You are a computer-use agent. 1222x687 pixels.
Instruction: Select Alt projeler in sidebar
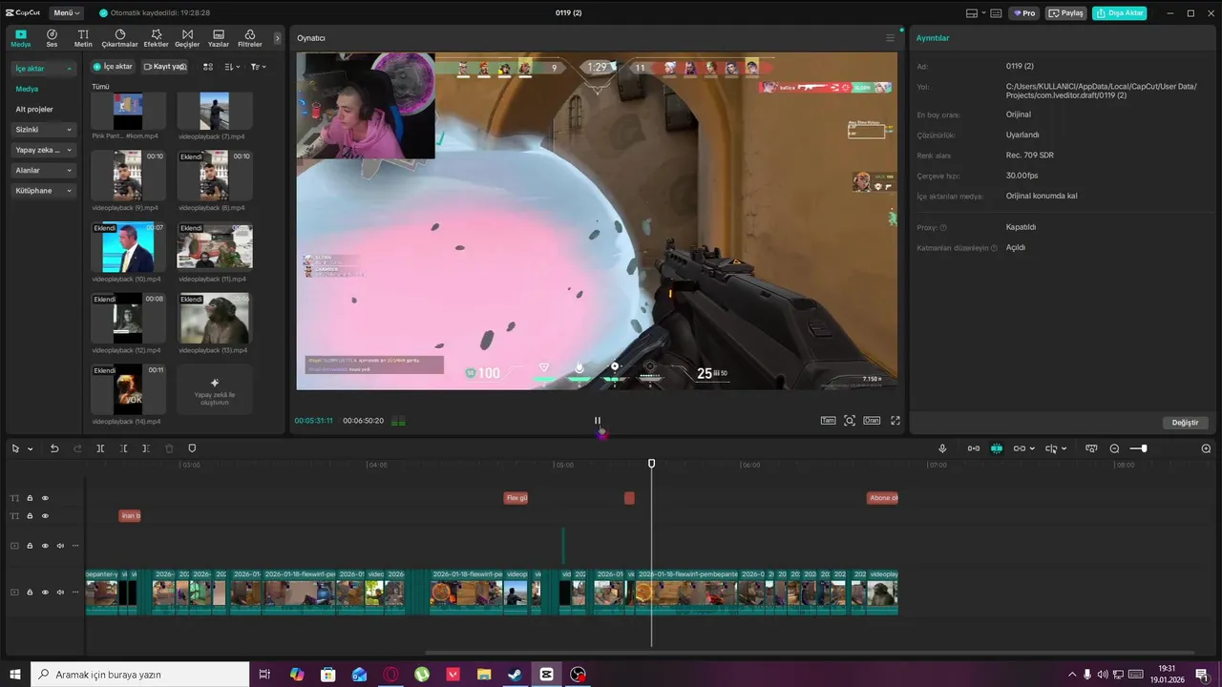[x=34, y=109]
